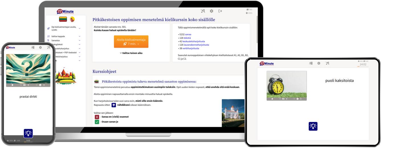
Task: Click the Lithuanian flag icon in laptop sidebar
Action: 63,19
